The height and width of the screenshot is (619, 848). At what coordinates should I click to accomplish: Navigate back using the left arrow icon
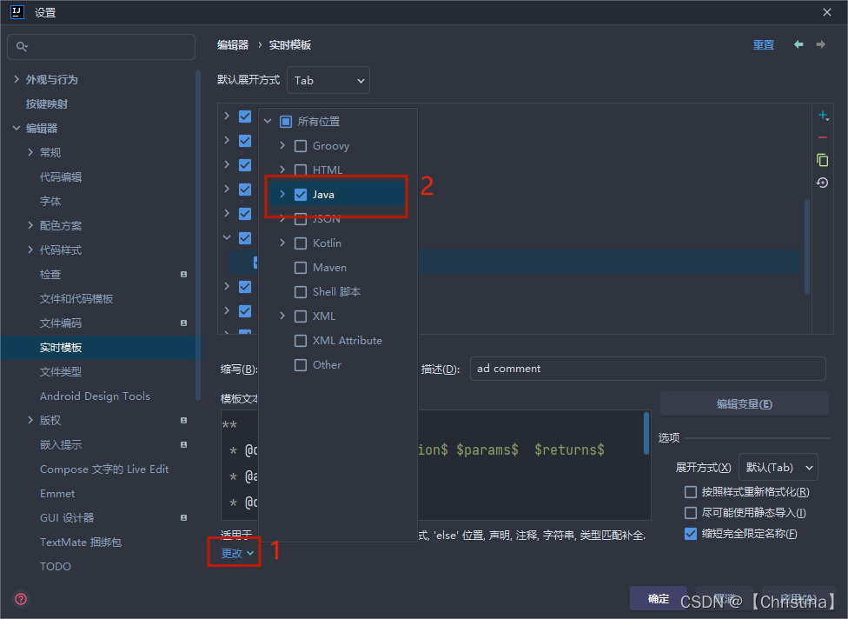click(798, 44)
